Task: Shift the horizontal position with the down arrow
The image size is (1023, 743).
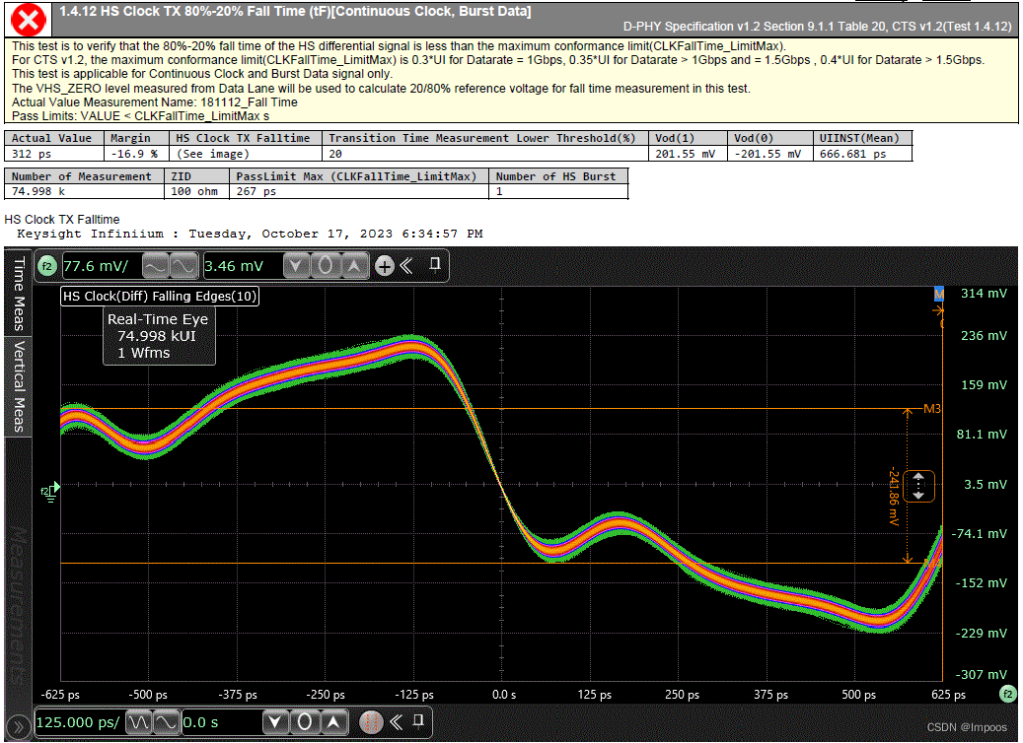Action: 275,722
